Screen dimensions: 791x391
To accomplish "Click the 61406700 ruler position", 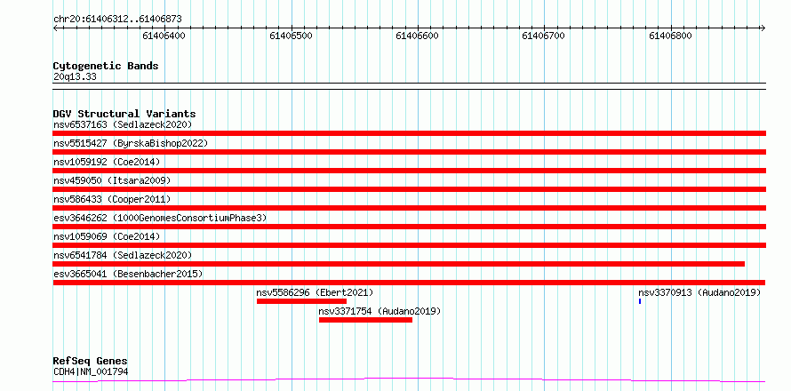I will click(x=543, y=36).
